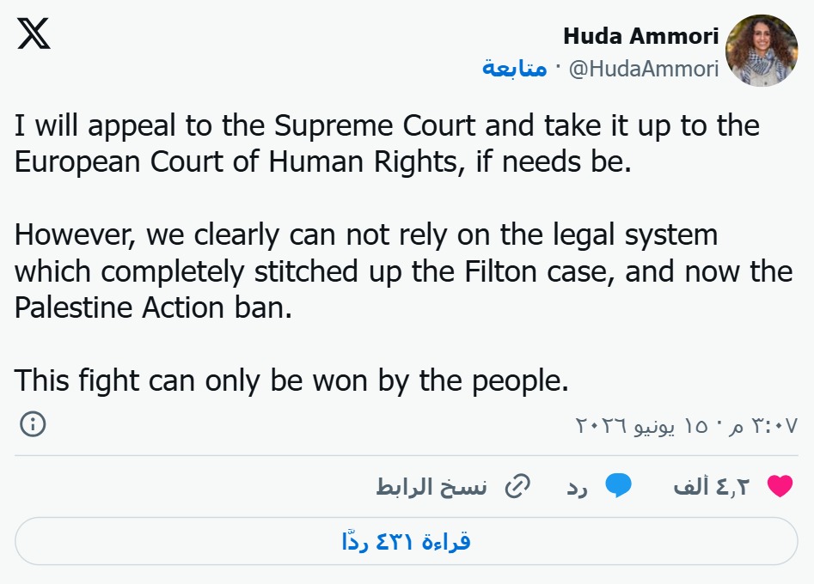The image size is (814, 584).
Task: Click the X logo icon
Action: click(34, 33)
